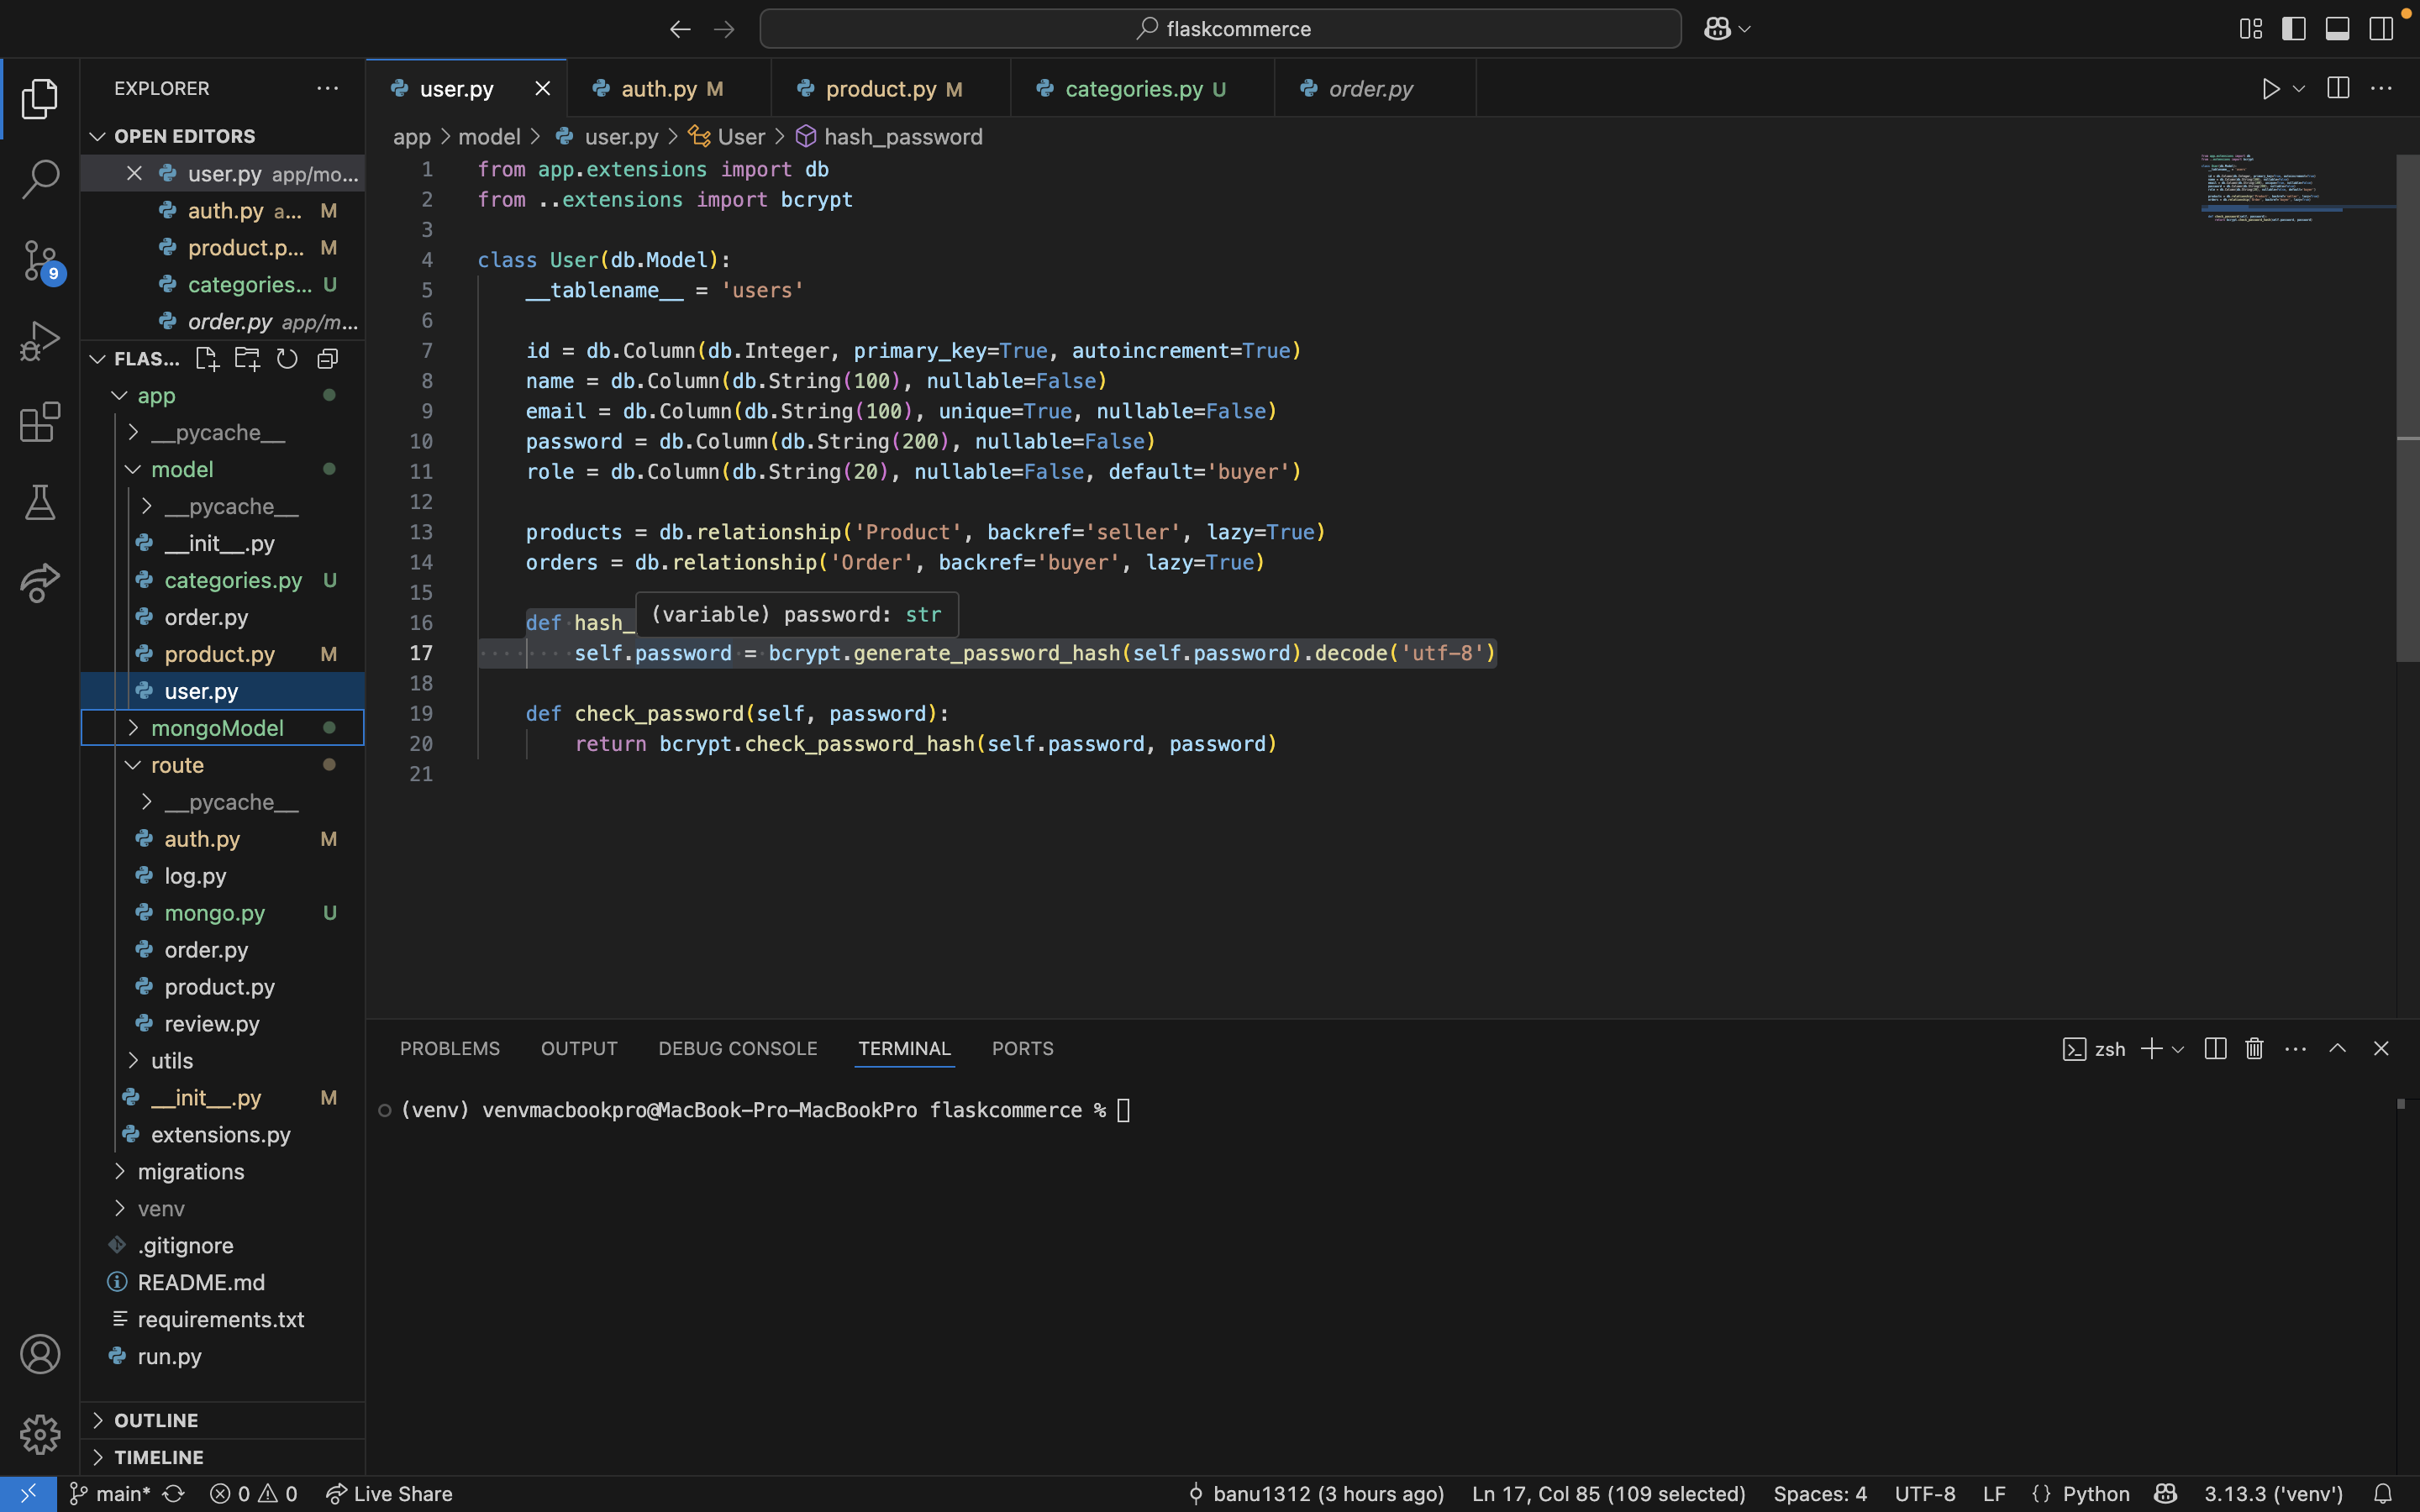2420x1512 pixels.
Task: Click UTF-8 encoding in status bar
Action: pyautogui.click(x=1925, y=1494)
